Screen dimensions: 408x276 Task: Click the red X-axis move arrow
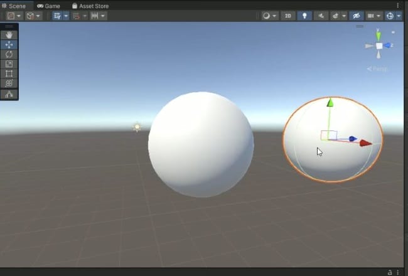(x=365, y=143)
